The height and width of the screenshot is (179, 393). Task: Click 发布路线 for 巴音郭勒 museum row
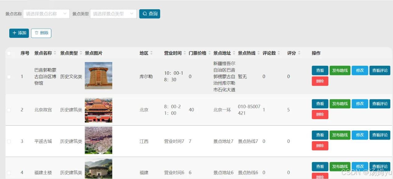pos(340,70)
